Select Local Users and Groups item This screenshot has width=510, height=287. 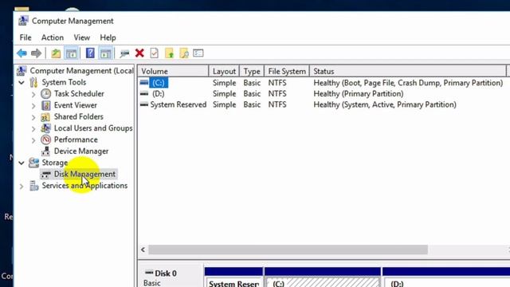coord(93,128)
